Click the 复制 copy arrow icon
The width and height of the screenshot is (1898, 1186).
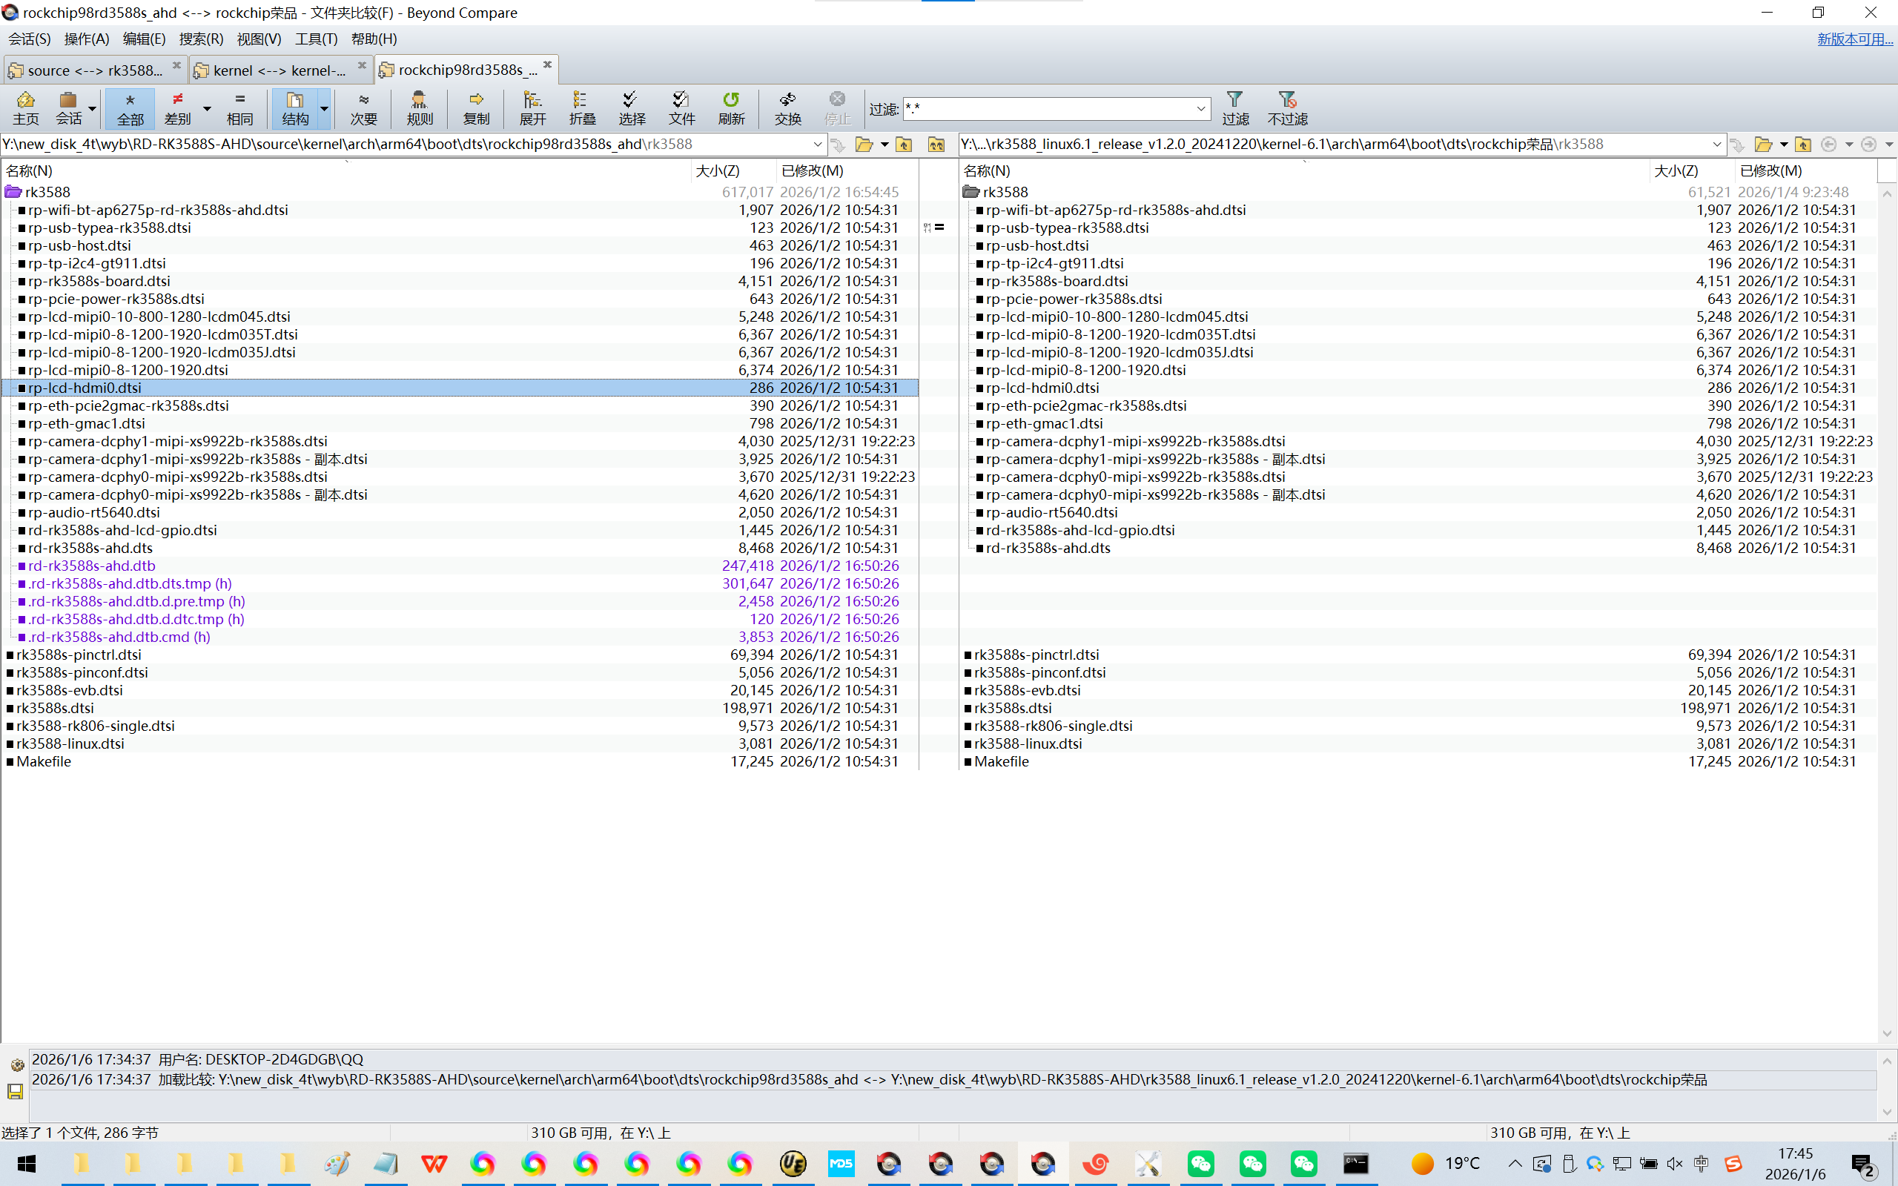pyautogui.click(x=476, y=108)
